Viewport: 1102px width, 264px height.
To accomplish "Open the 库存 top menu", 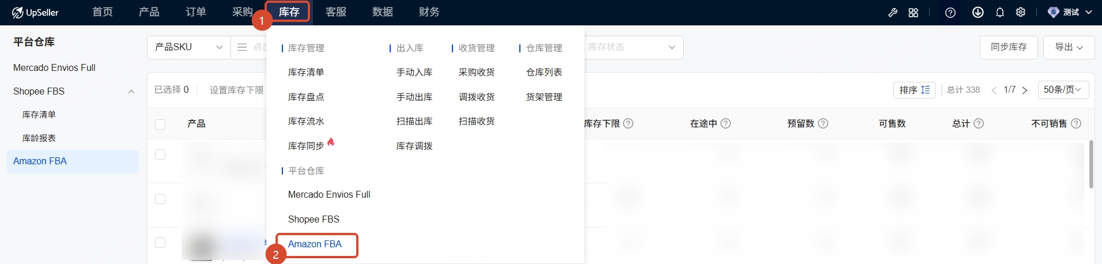I will 289,12.
